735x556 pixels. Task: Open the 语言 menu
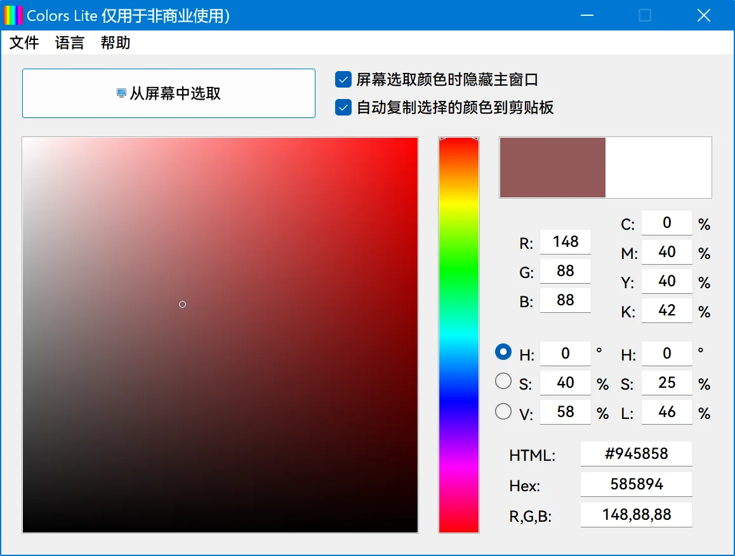click(x=69, y=43)
